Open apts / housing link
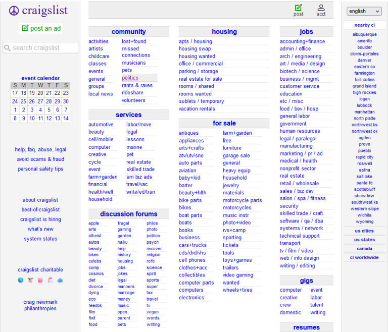Image resolution: width=388 pixels, height=332 pixels. (x=196, y=41)
